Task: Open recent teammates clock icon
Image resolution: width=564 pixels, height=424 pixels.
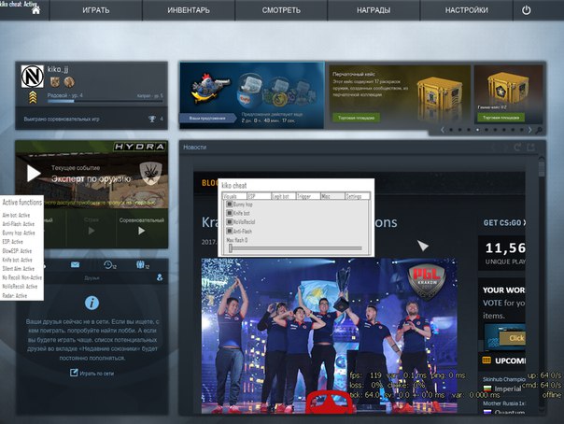Action: pyautogui.click(x=108, y=266)
